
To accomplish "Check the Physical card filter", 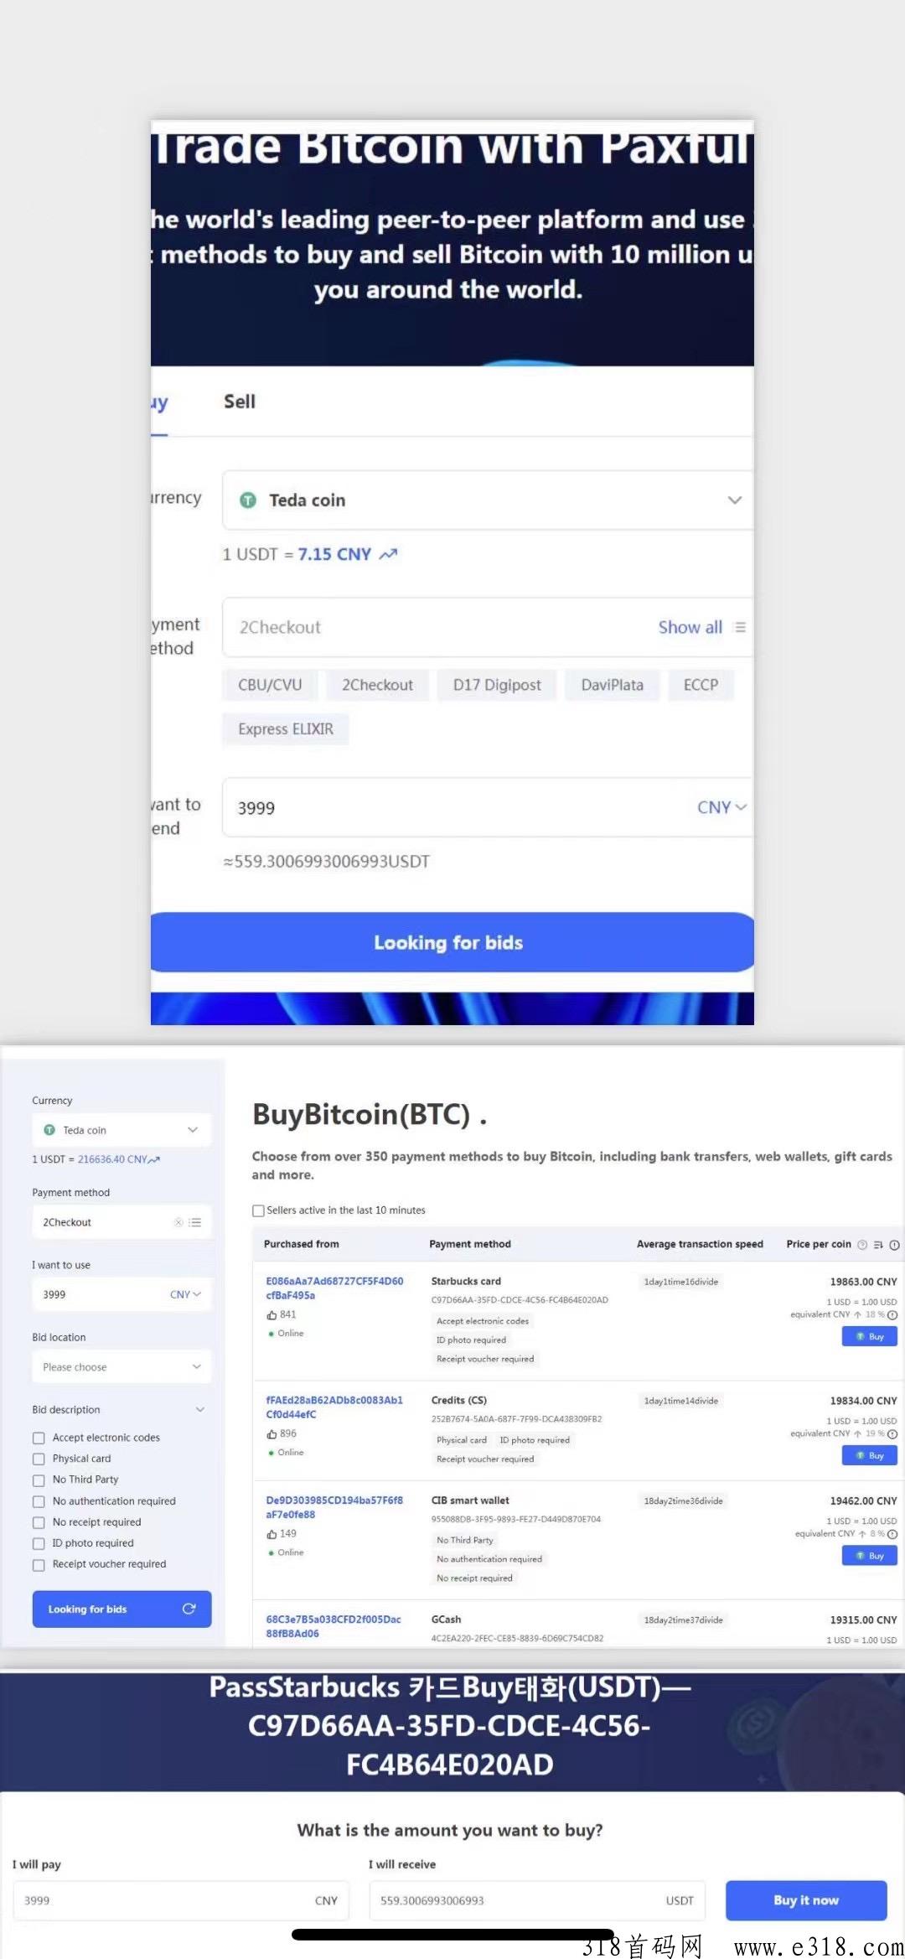I will [x=39, y=1459].
